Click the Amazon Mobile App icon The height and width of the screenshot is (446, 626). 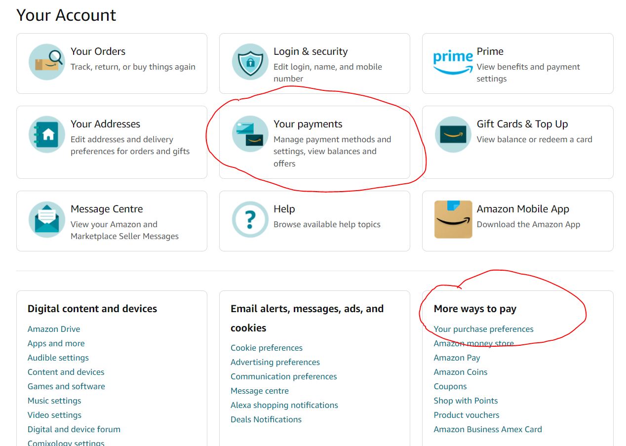453,219
